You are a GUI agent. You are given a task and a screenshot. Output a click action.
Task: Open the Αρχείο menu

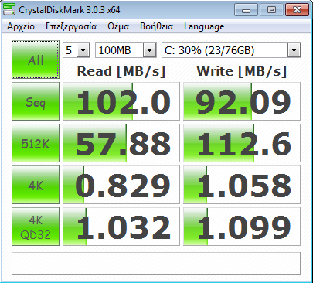[x=21, y=26]
